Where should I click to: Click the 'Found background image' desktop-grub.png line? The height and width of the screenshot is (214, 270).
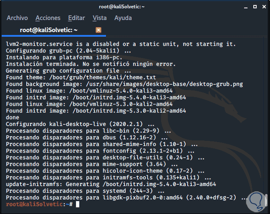tap(124, 84)
